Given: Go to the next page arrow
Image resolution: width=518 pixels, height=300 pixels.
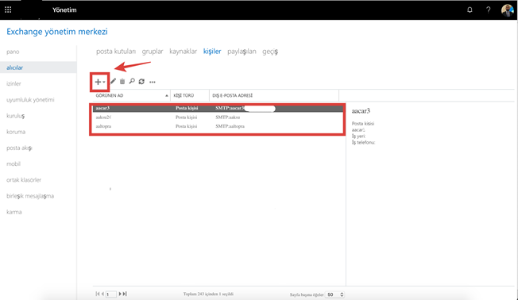Looking at the screenshot, I should tap(120, 294).
